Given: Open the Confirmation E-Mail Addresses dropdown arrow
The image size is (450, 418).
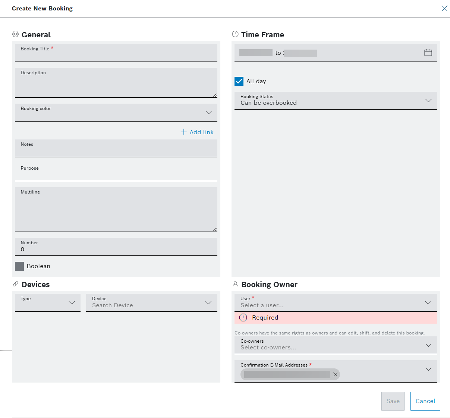Looking at the screenshot, I should (x=428, y=369).
